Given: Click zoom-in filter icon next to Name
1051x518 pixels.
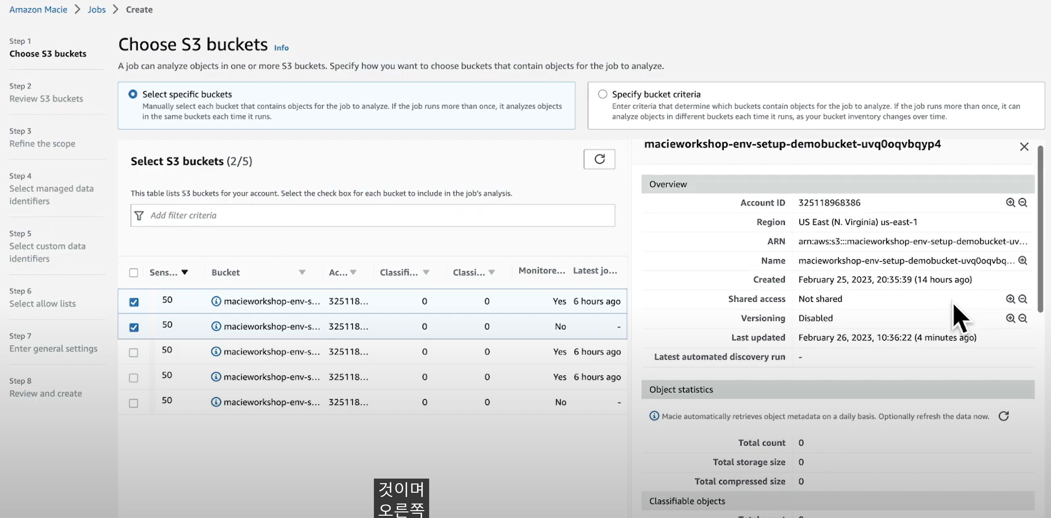Looking at the screenshot, I should [x=1022, y=260].
